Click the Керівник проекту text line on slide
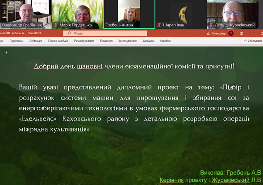The width and height of the screenshot is (263, 185). click(x=210, y=180)
